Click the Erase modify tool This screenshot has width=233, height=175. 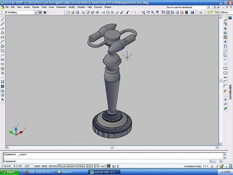pos(225,20)
